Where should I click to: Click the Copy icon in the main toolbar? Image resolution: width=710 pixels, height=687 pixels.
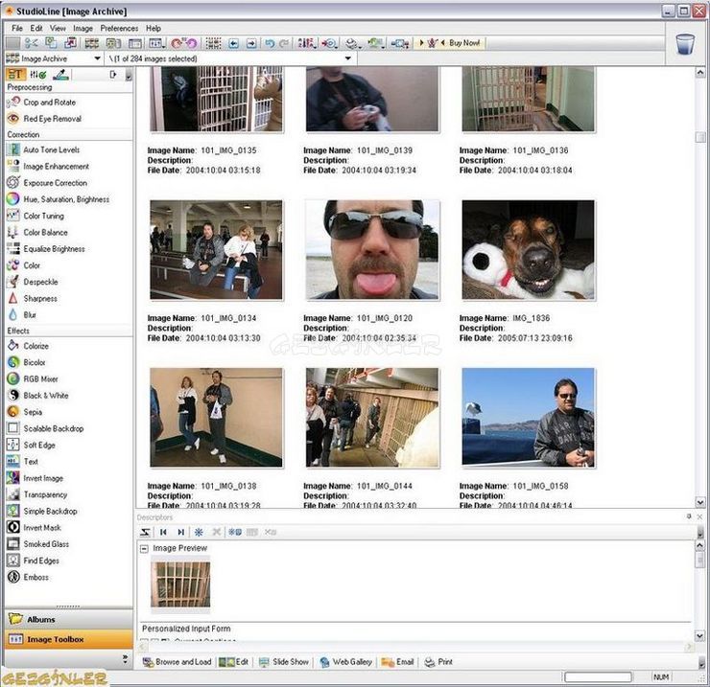point(51,43)
